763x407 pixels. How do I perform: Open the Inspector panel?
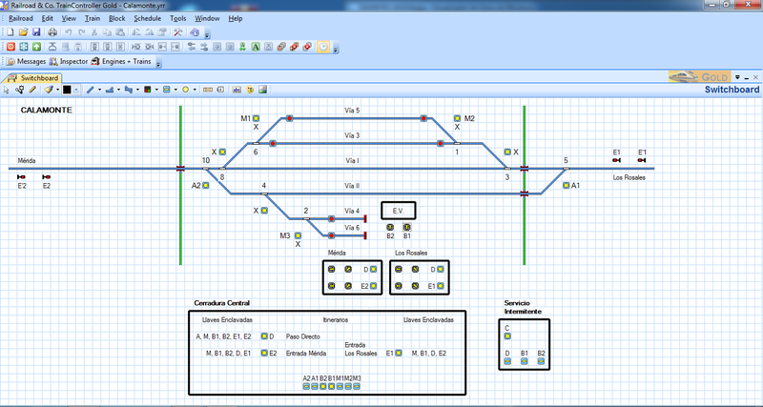(69, 61)
